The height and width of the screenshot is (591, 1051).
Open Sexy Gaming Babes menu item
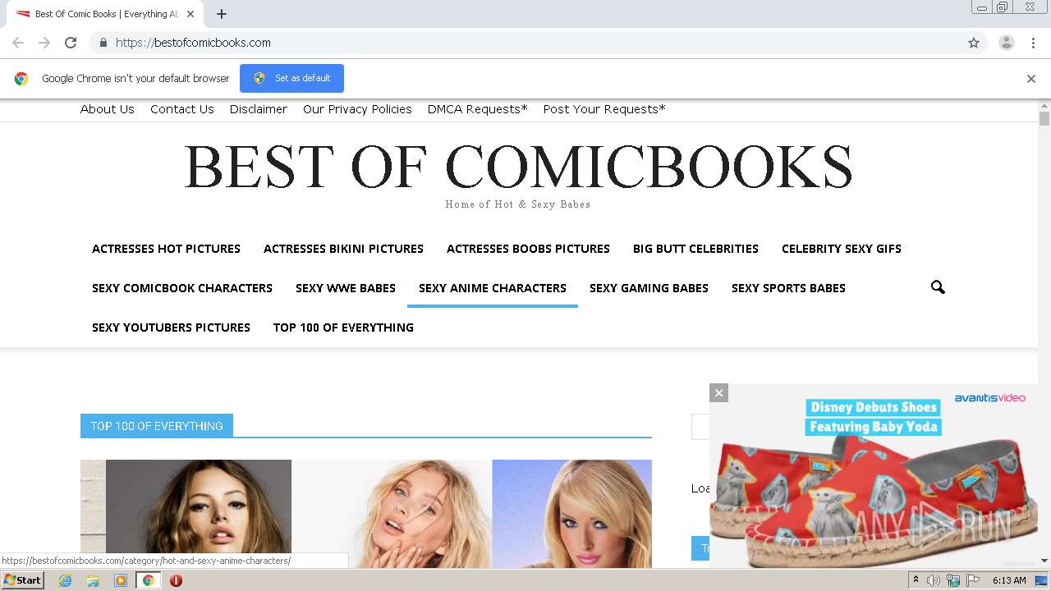click(649, 288)
